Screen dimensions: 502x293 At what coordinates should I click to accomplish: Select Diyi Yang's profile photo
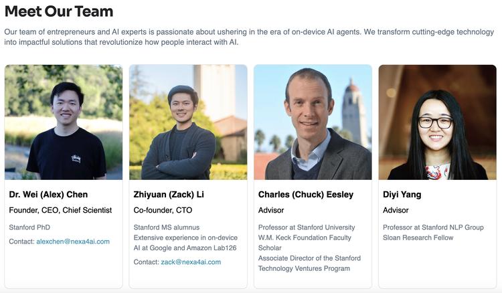(437, 122)
